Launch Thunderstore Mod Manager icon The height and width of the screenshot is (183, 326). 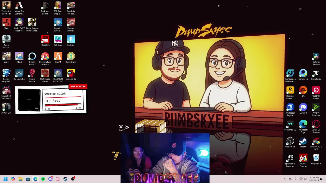pyautogui.click(x=290, y=76)
